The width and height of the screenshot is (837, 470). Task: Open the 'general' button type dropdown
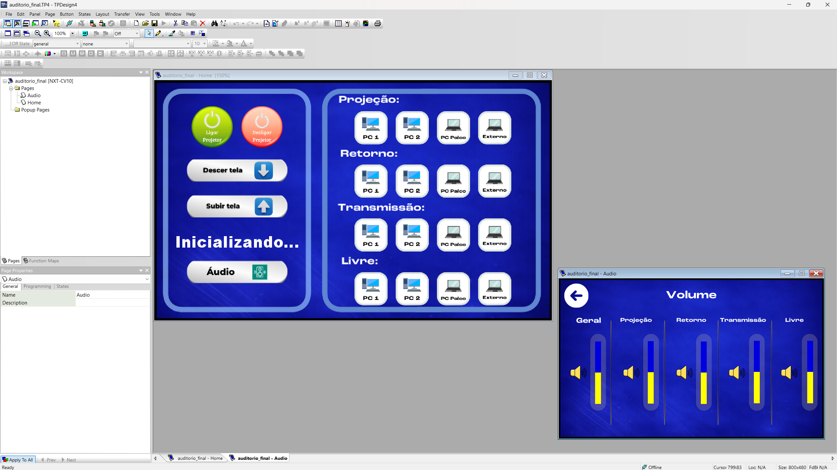(77, 44)
